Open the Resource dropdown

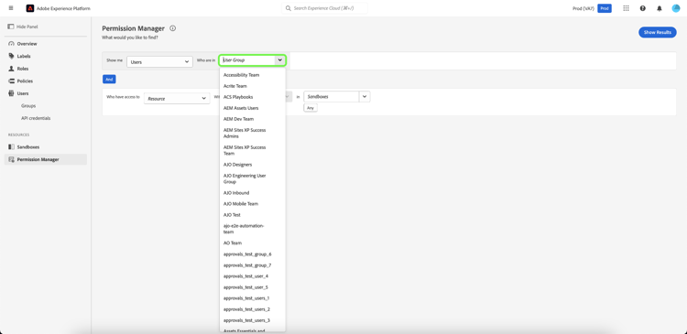pyautogui.click(x=177, y=99)
